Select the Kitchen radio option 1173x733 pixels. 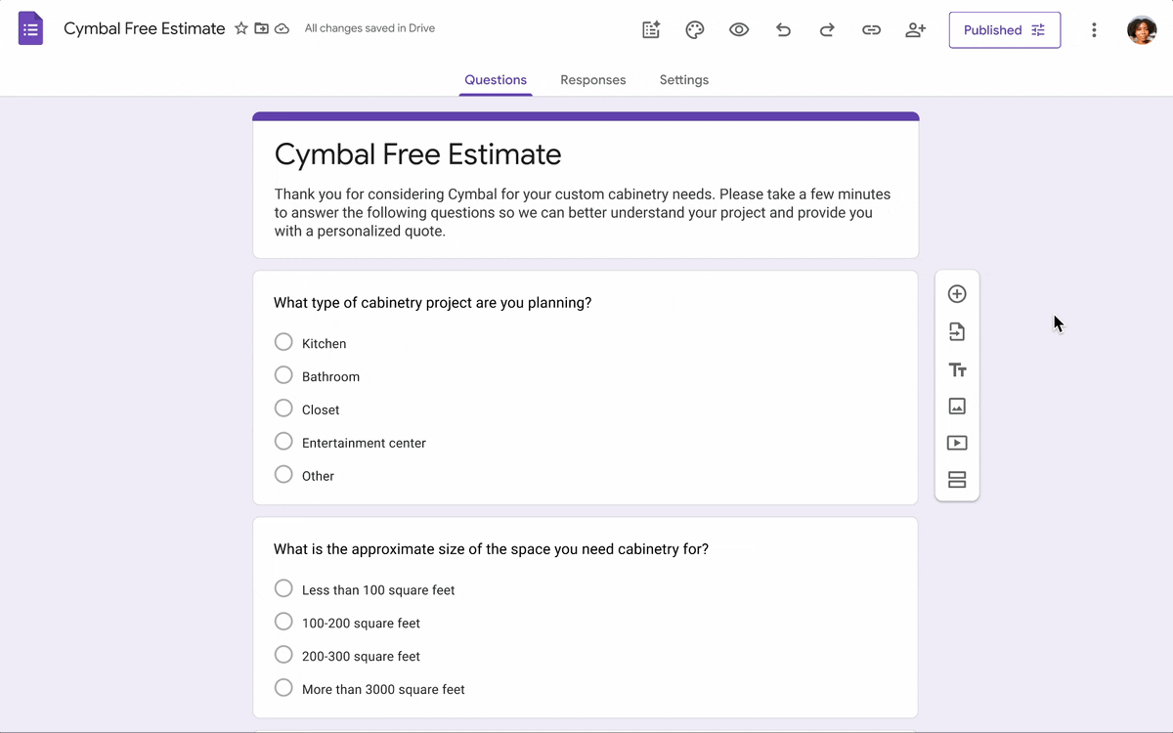[x=283, y=342]
